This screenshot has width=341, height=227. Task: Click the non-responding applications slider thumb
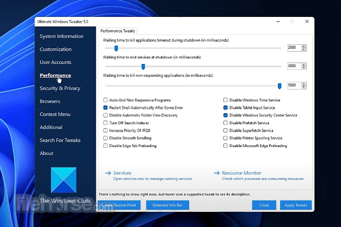280,86
